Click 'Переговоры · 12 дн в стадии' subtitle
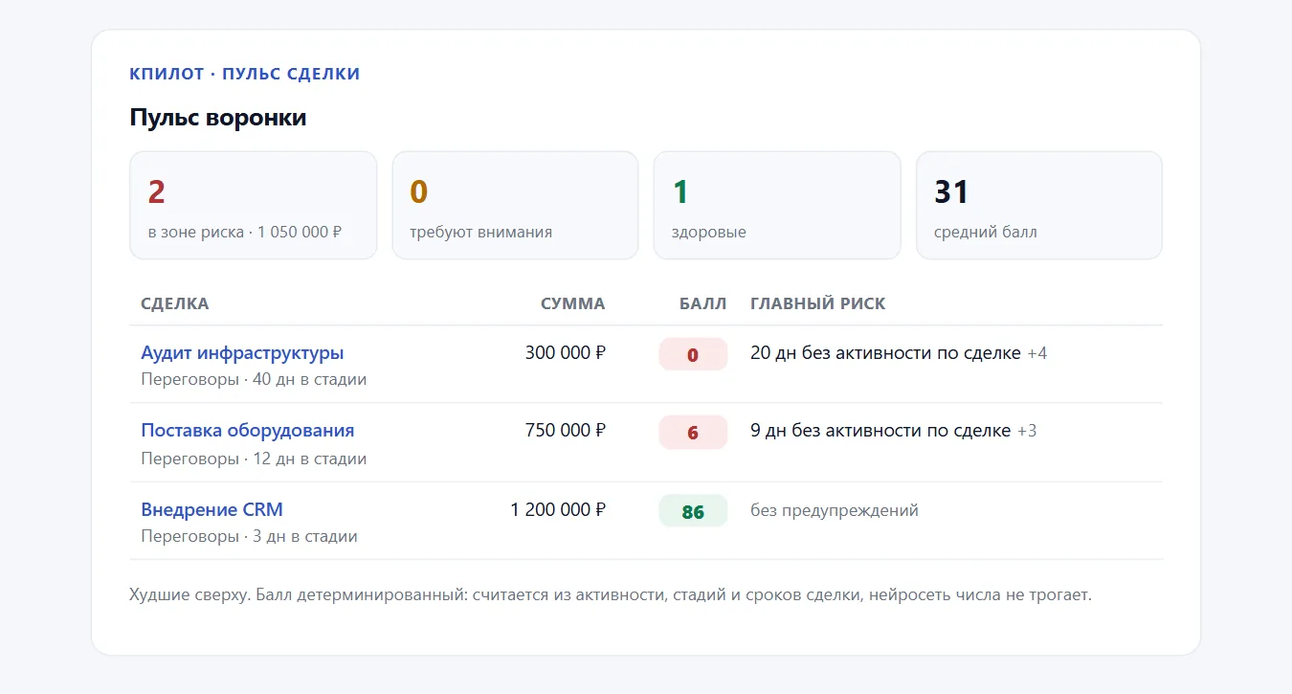 tap(254, 459)
